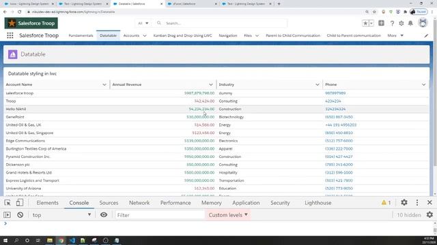
Task: Click the University of Arizona phone link
Action: 339,189
